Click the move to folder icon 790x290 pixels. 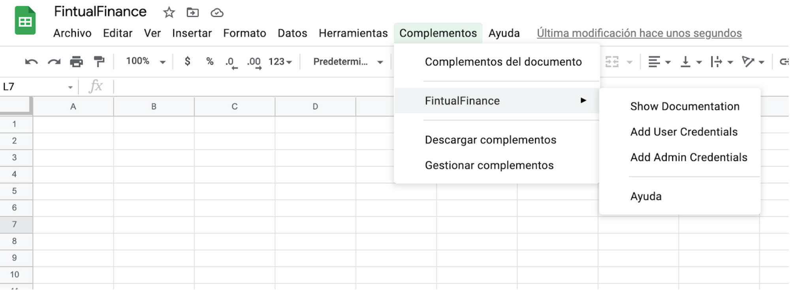click(192, 13)
